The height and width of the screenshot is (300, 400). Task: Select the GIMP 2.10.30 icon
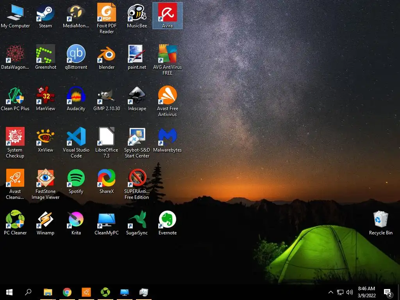coord(107,99)
